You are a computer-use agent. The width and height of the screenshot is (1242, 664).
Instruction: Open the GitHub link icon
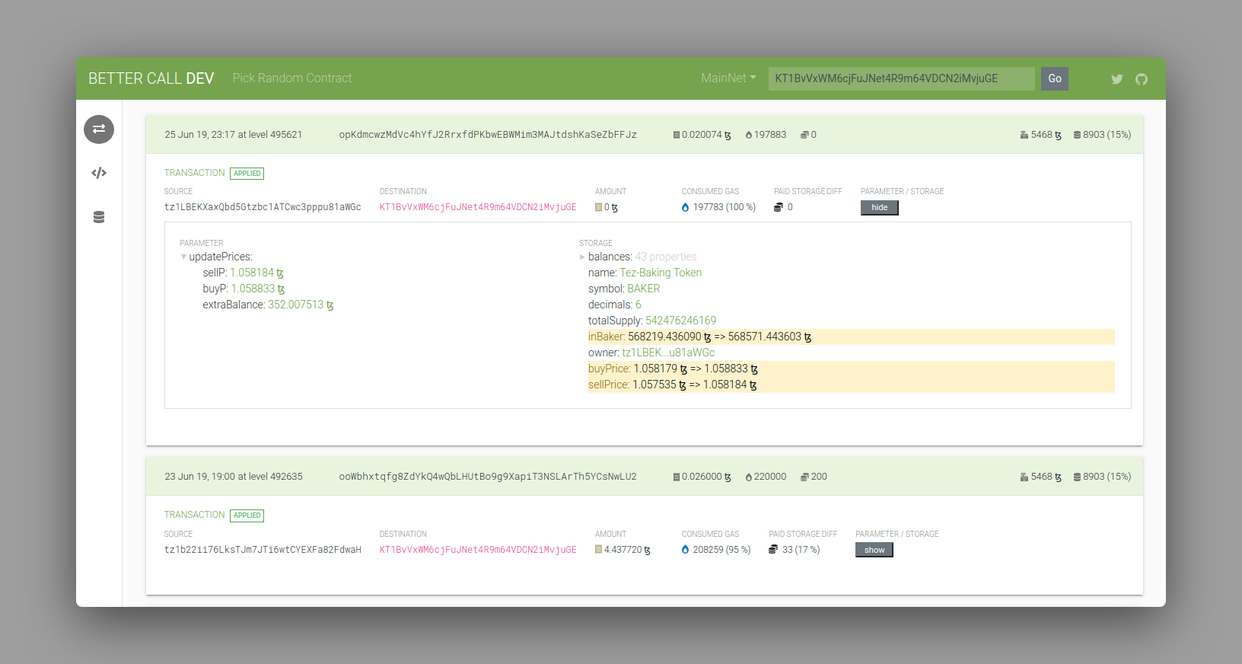[1142, 79]
